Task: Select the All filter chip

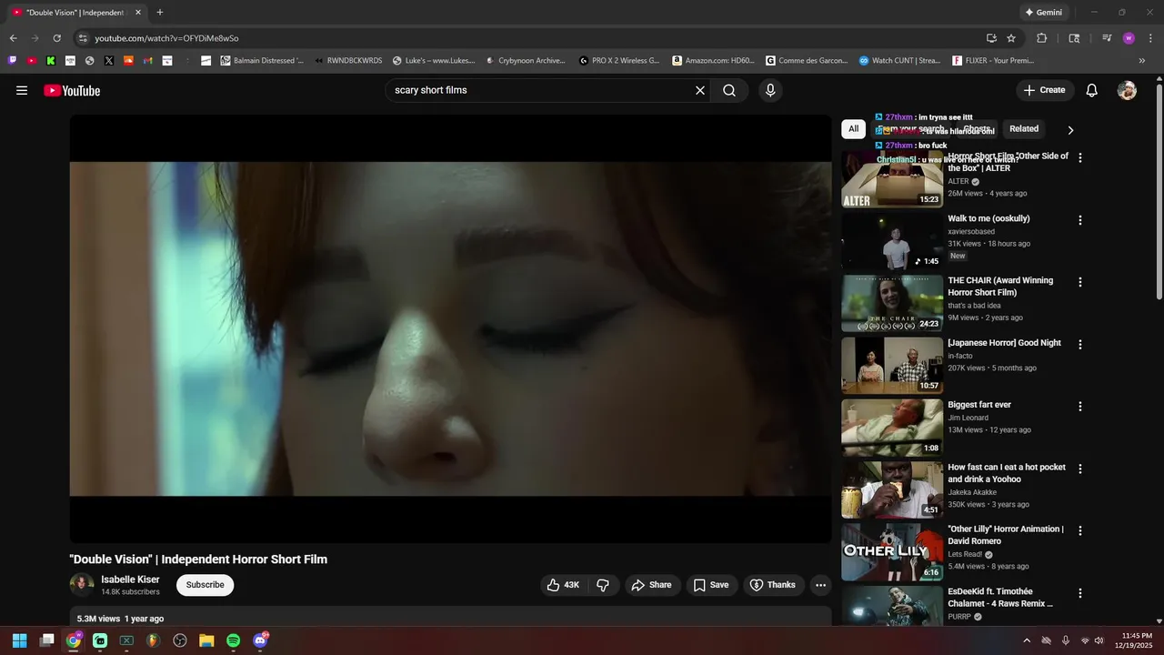Action: click(853, 129)
